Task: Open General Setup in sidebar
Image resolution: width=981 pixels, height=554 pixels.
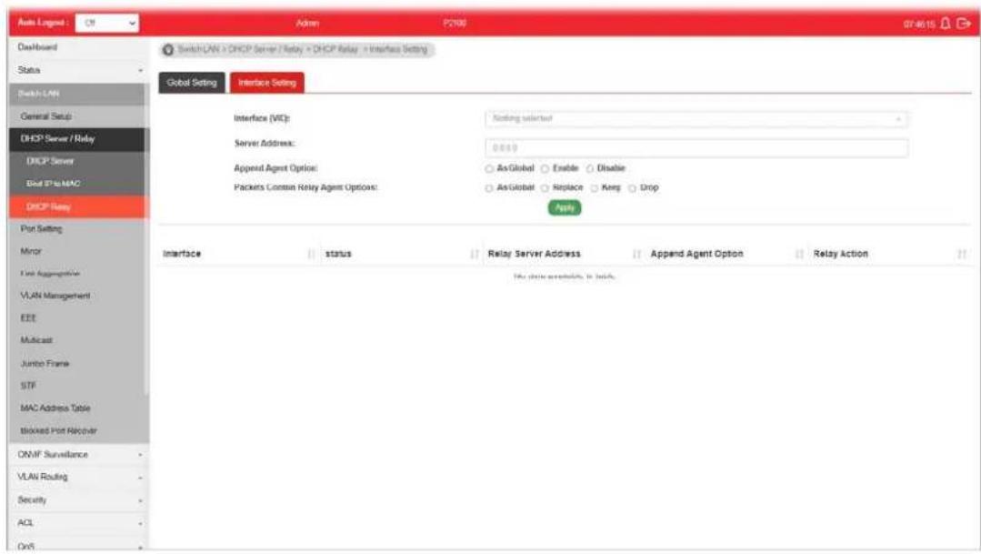Action: tap(77, 116)
